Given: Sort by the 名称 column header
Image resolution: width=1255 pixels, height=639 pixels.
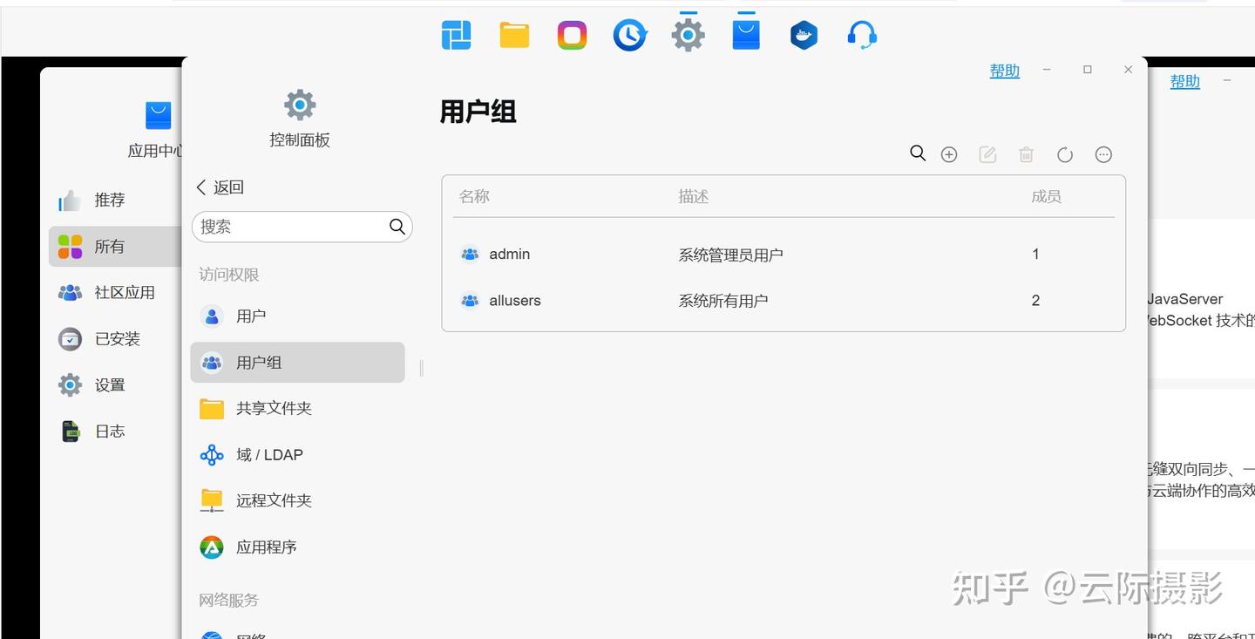Looking at the screenshot, I should 474,196.
